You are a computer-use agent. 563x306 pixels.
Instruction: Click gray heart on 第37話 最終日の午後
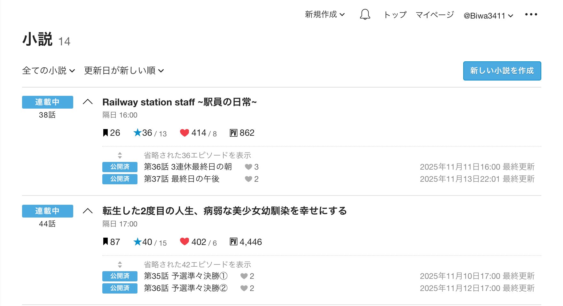click(x=248, y=179)
